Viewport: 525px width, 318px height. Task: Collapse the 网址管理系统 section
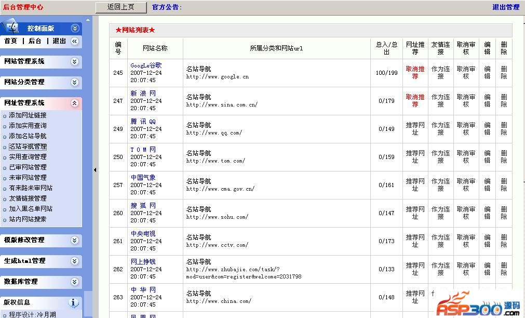tap(75, 103)
